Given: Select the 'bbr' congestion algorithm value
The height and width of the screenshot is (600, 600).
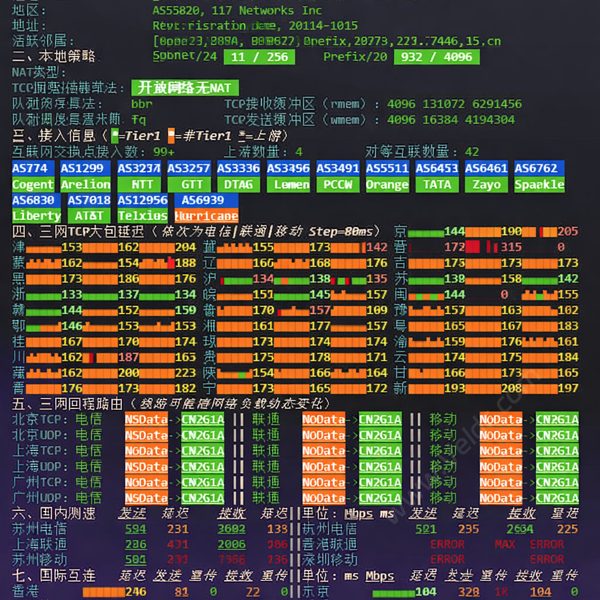Looking at the screenshot, I should [142, 104].
